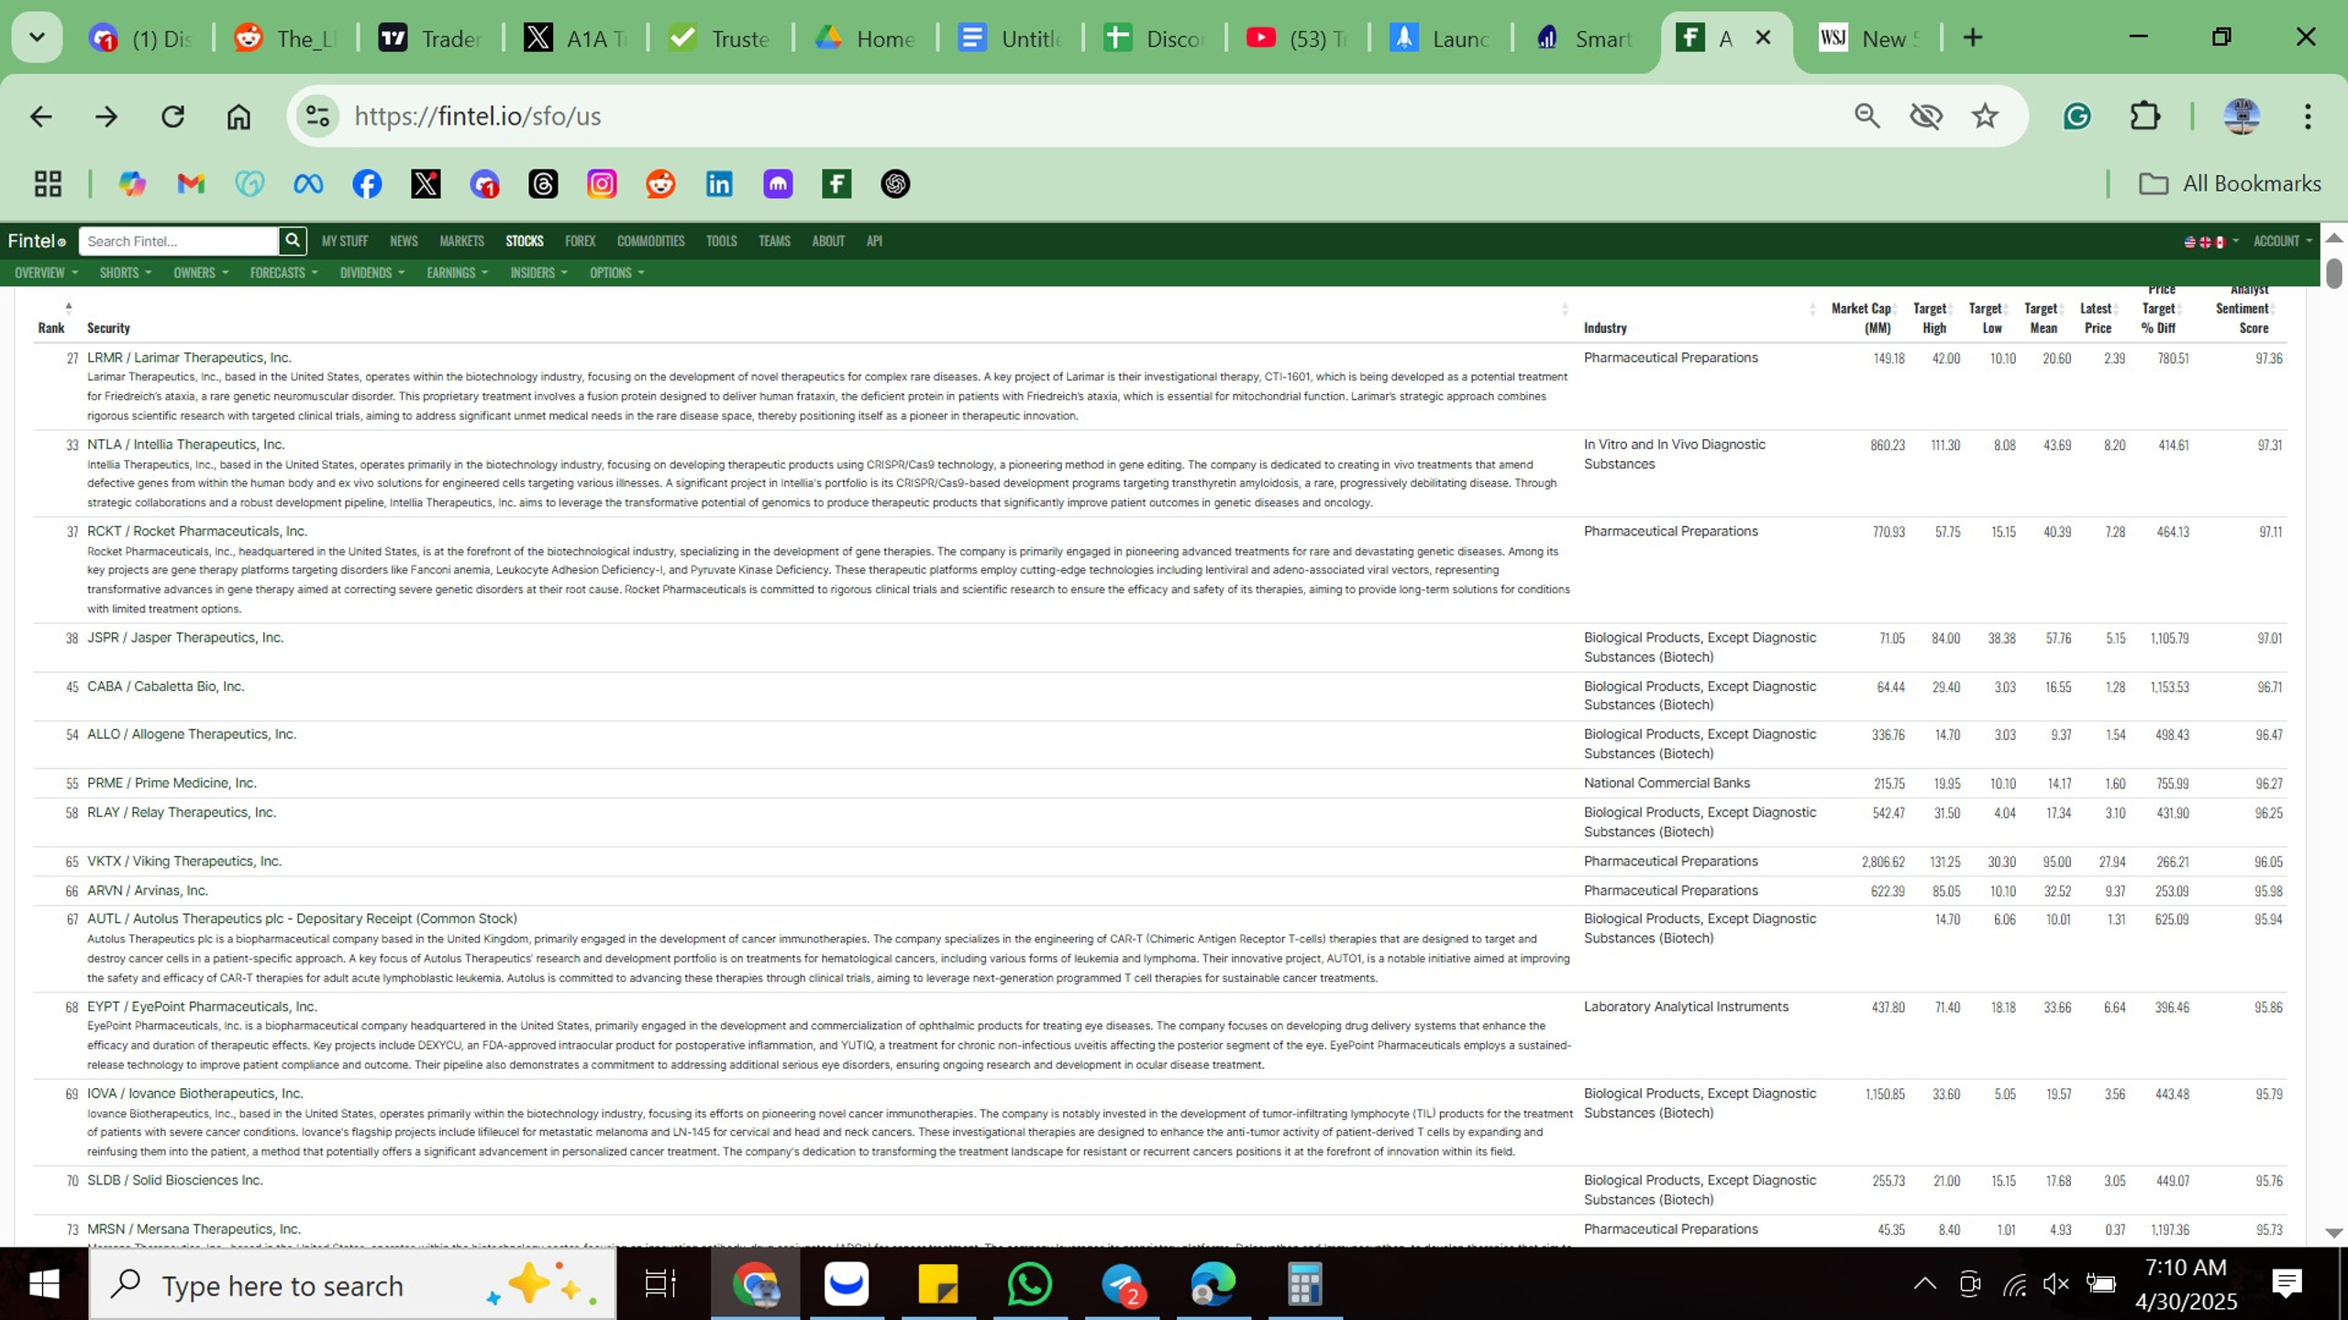Sort by Market Cap (MM) column
The image size is (2348, 1320).
click(1862, 318)
